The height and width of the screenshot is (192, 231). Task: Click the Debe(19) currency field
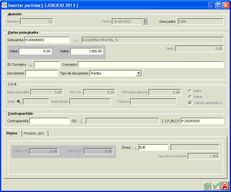click(x=44, y=151)
